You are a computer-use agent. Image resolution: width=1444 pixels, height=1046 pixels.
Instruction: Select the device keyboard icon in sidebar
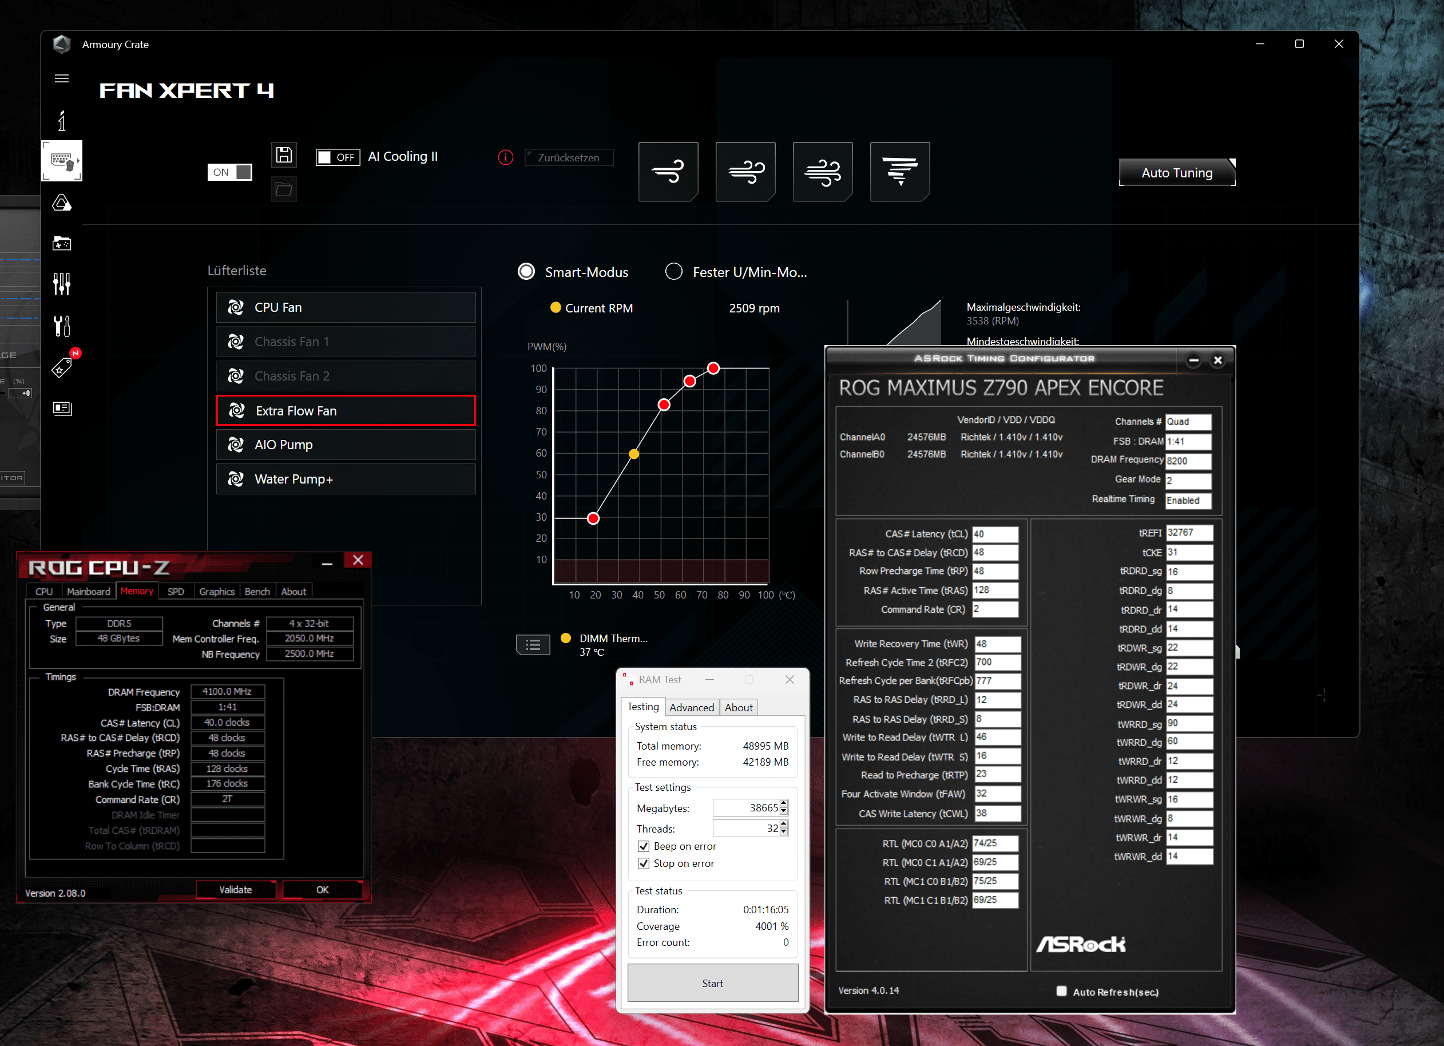tap(62, 160)
